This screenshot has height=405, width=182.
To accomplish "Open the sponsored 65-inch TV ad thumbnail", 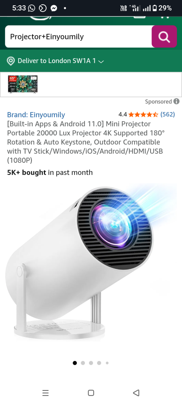I will point(23,84).
